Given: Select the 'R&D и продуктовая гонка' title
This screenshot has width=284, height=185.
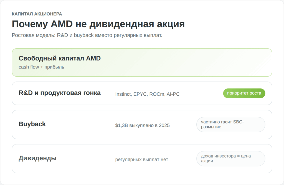Looking at the screenshot, I should 60,93.
